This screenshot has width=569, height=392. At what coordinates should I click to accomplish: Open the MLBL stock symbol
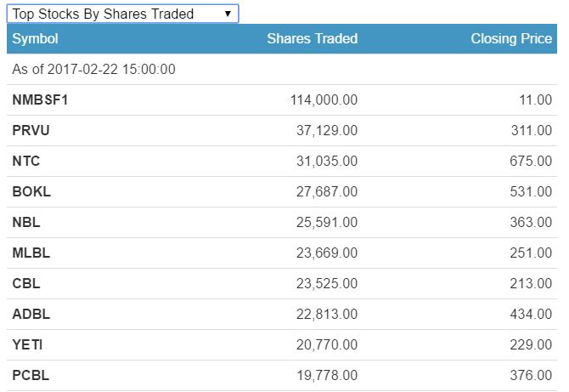click(31, 253)
